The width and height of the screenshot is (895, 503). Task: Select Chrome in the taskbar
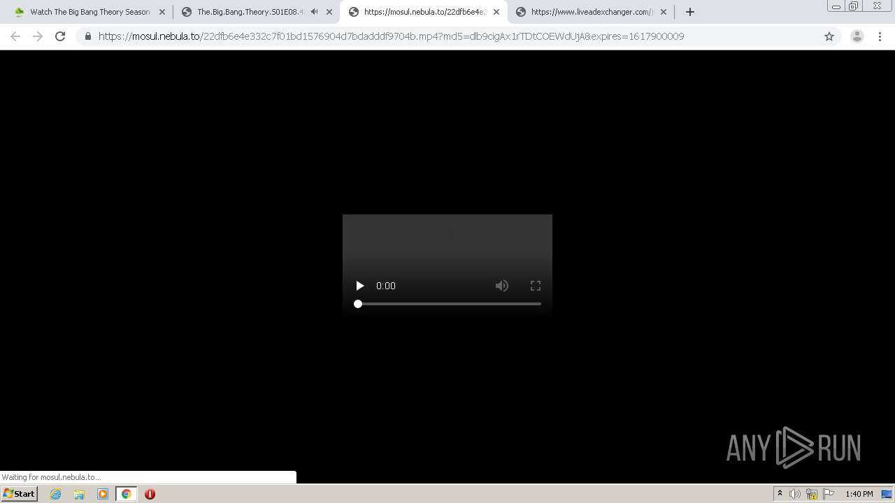pos(127,494)
